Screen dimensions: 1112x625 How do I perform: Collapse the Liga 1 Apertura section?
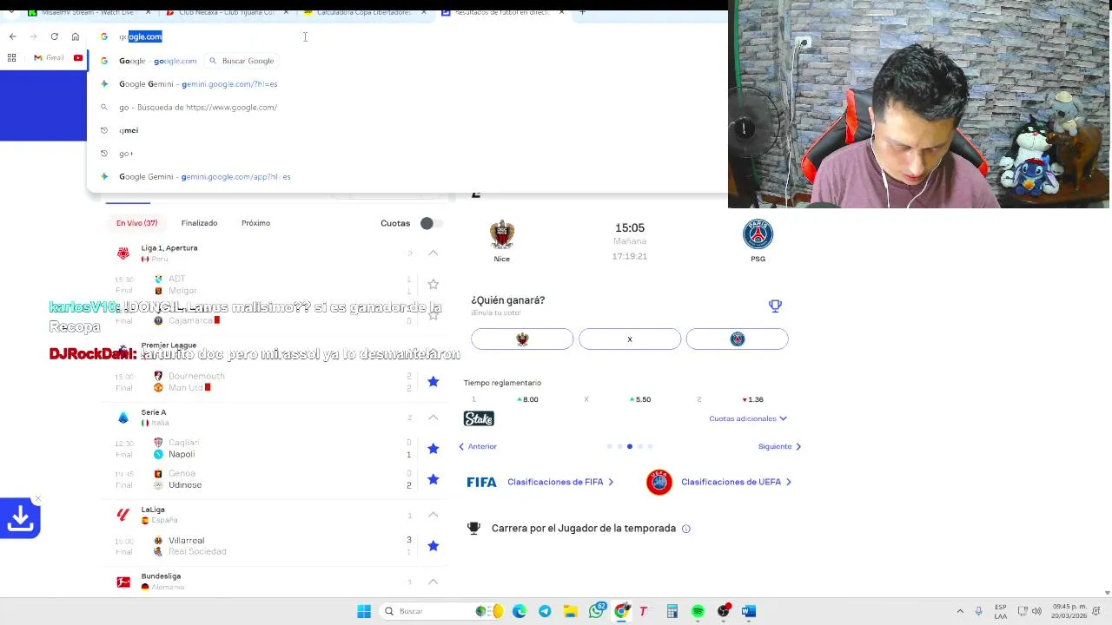pos(433,253)
